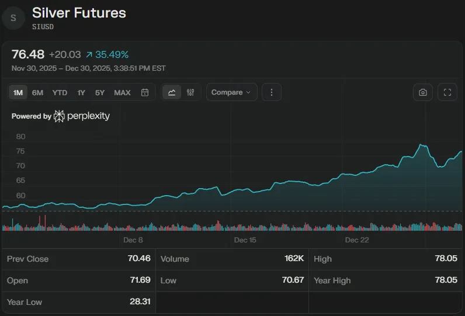Take a chart snapshot with camera icon

tap(422, 92)
